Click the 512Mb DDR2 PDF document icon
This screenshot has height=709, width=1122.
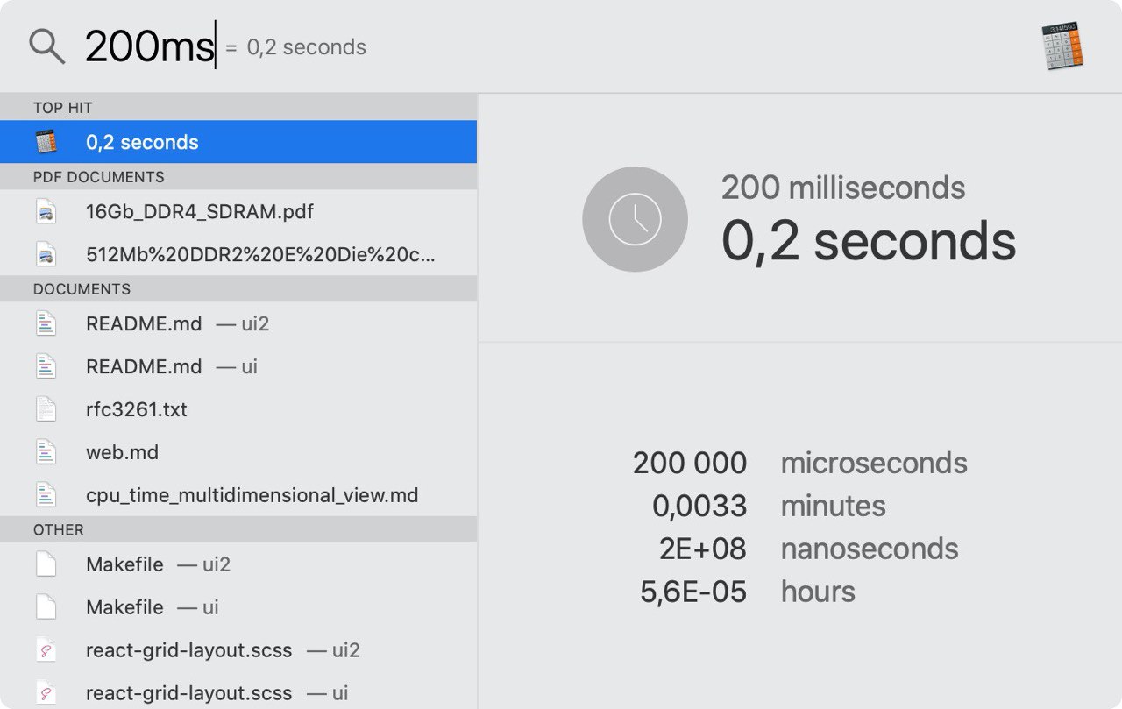pyautogui.click(x=46, y=255)
